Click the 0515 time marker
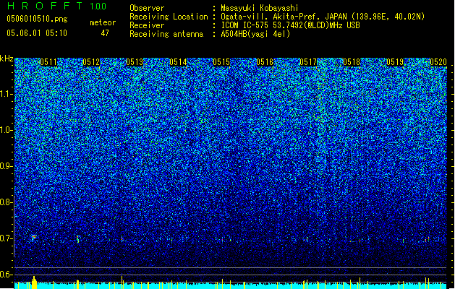Viewport: 455px width, 289px height. (x=221, y=62)
